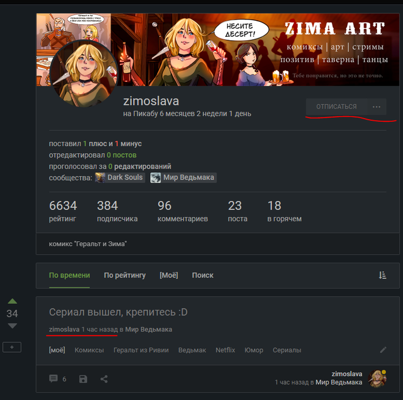403x400 pixels.
Task: Open the [Моё] filter tab
Action: click(169, 275)
